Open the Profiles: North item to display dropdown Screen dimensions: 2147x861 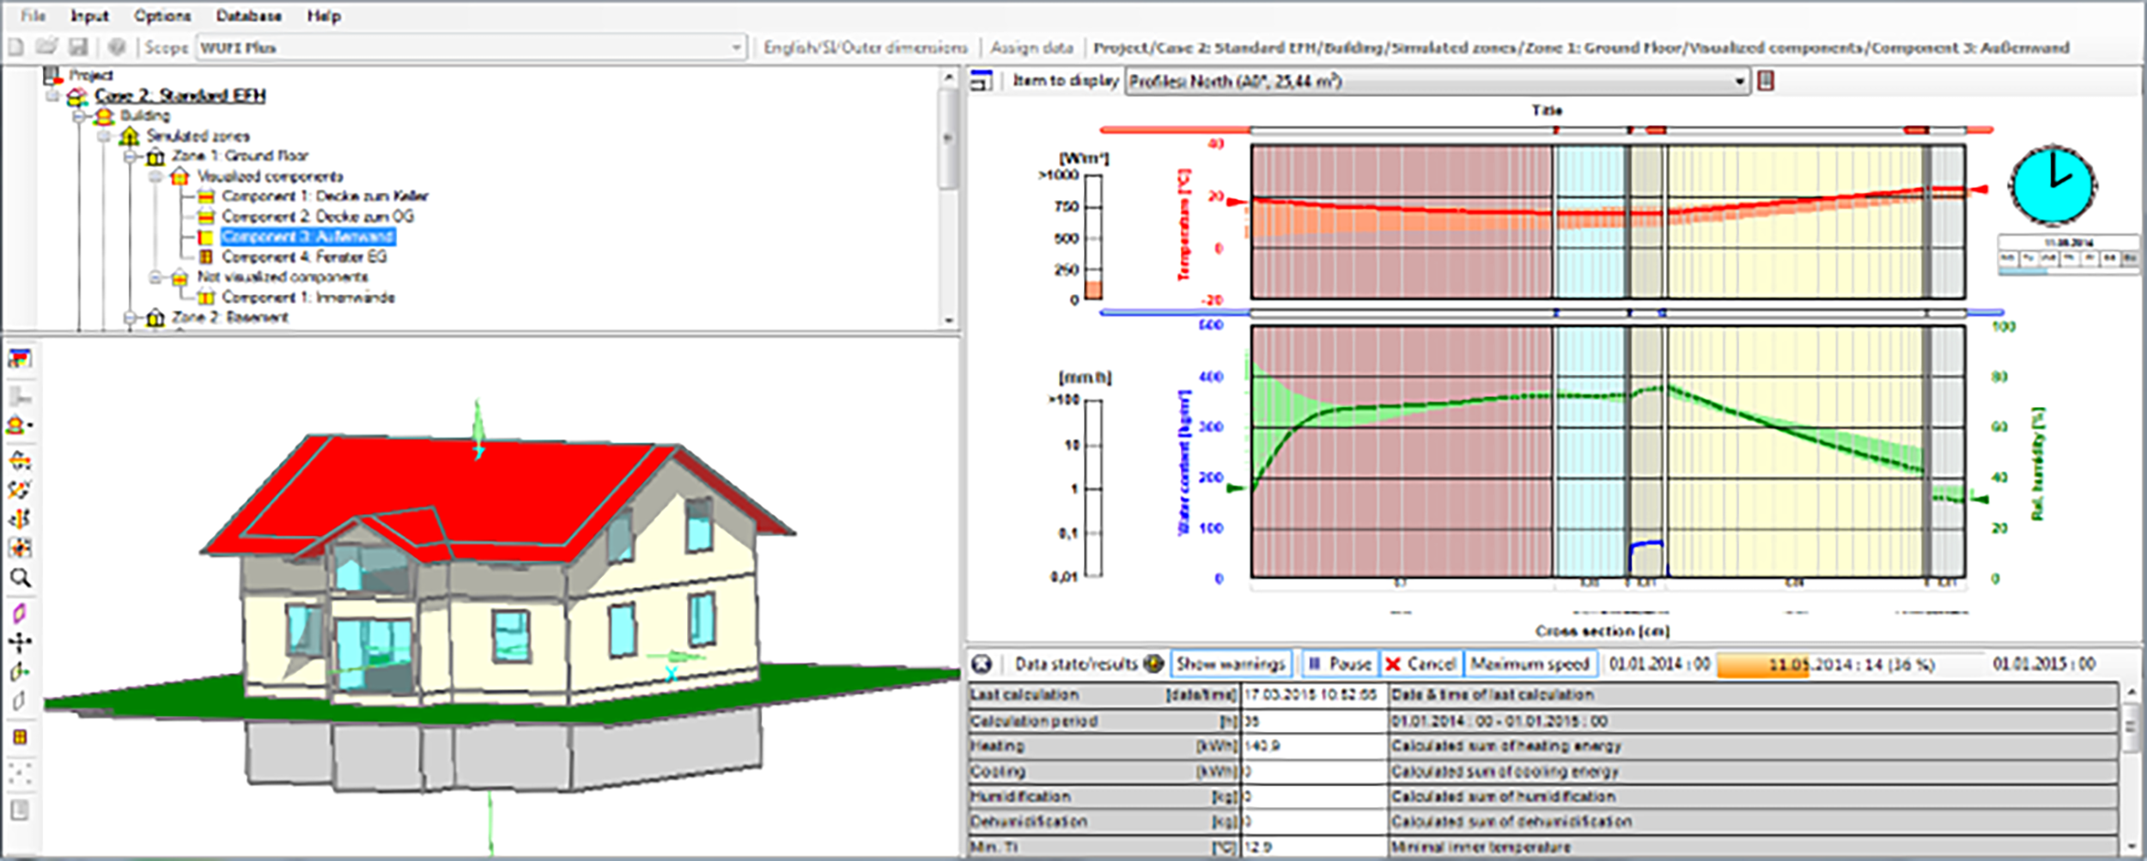(1742, 83)
